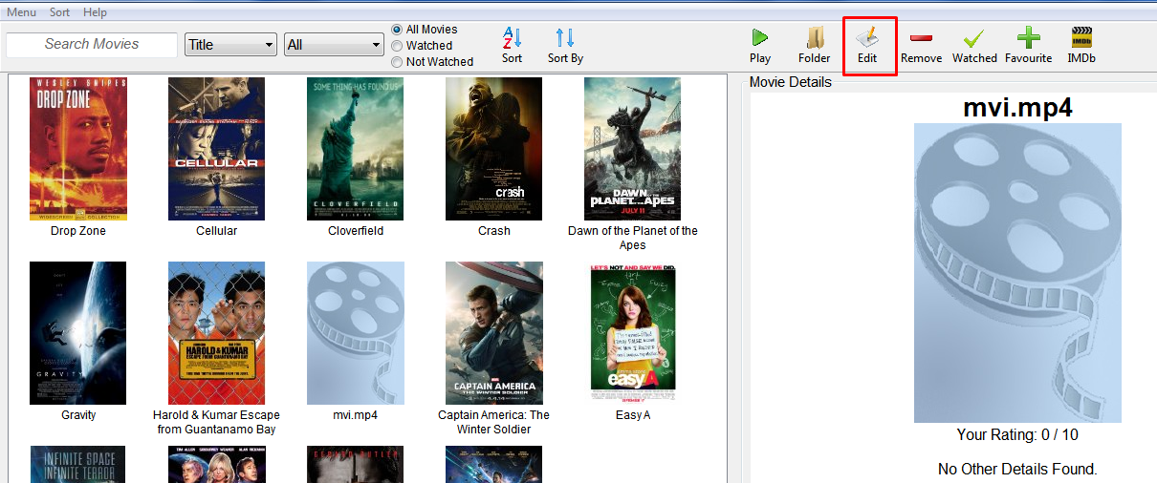The image size is (1157, 483).
Task: Select Dawn of the Planet of the Apes poster
Action: 632,149
